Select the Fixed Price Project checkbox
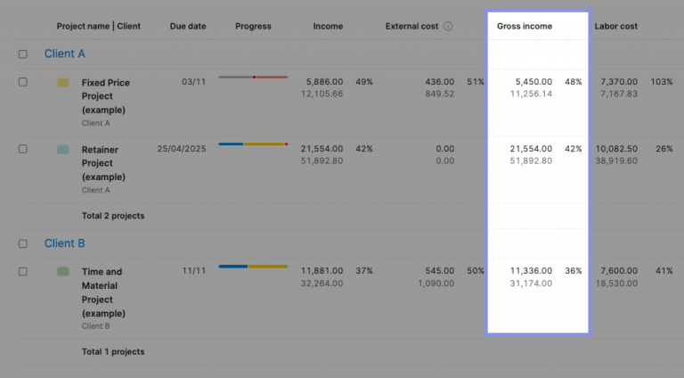The height and width of the screenshot is (378, 684). [23, 82]
